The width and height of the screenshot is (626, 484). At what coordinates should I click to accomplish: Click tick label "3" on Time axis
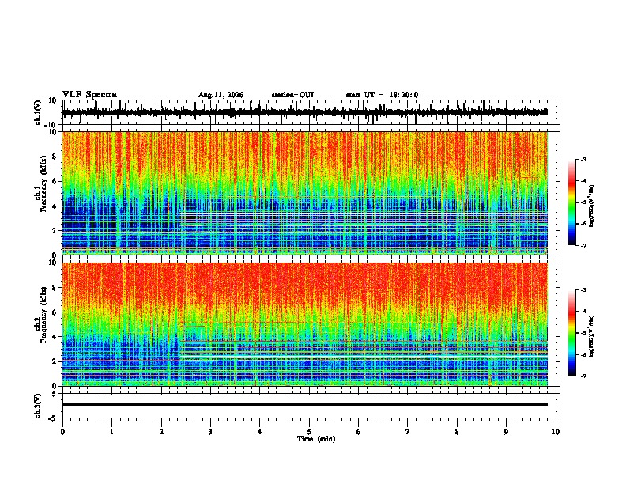point(210,432)
